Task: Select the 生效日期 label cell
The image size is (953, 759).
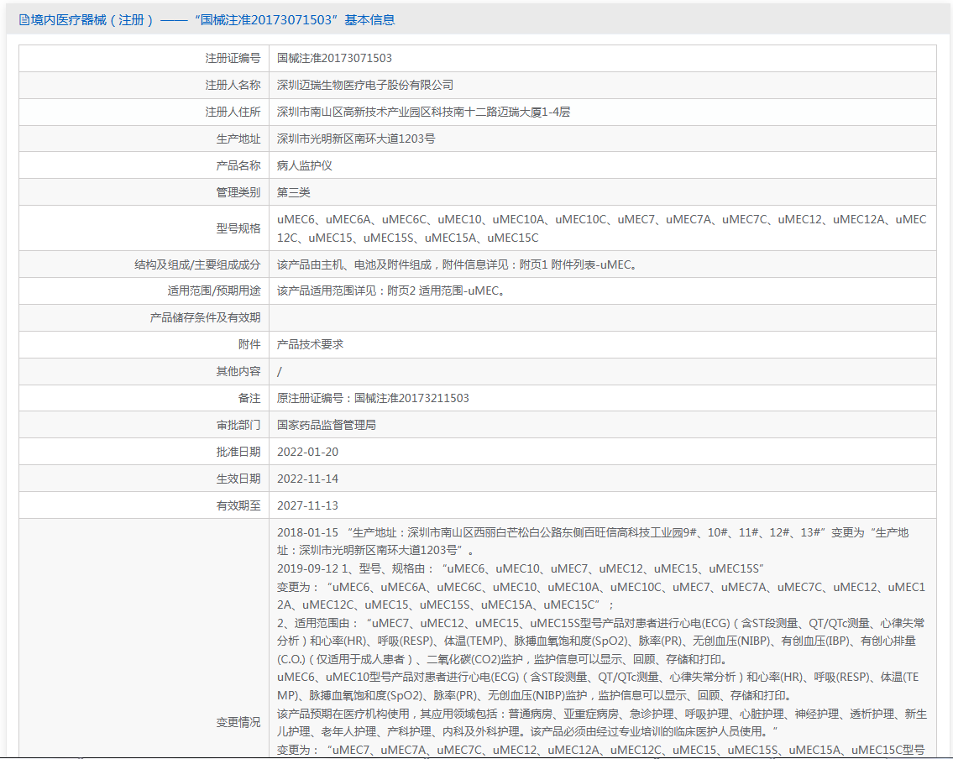Action: pyautogui.click(x=238, y=479)
